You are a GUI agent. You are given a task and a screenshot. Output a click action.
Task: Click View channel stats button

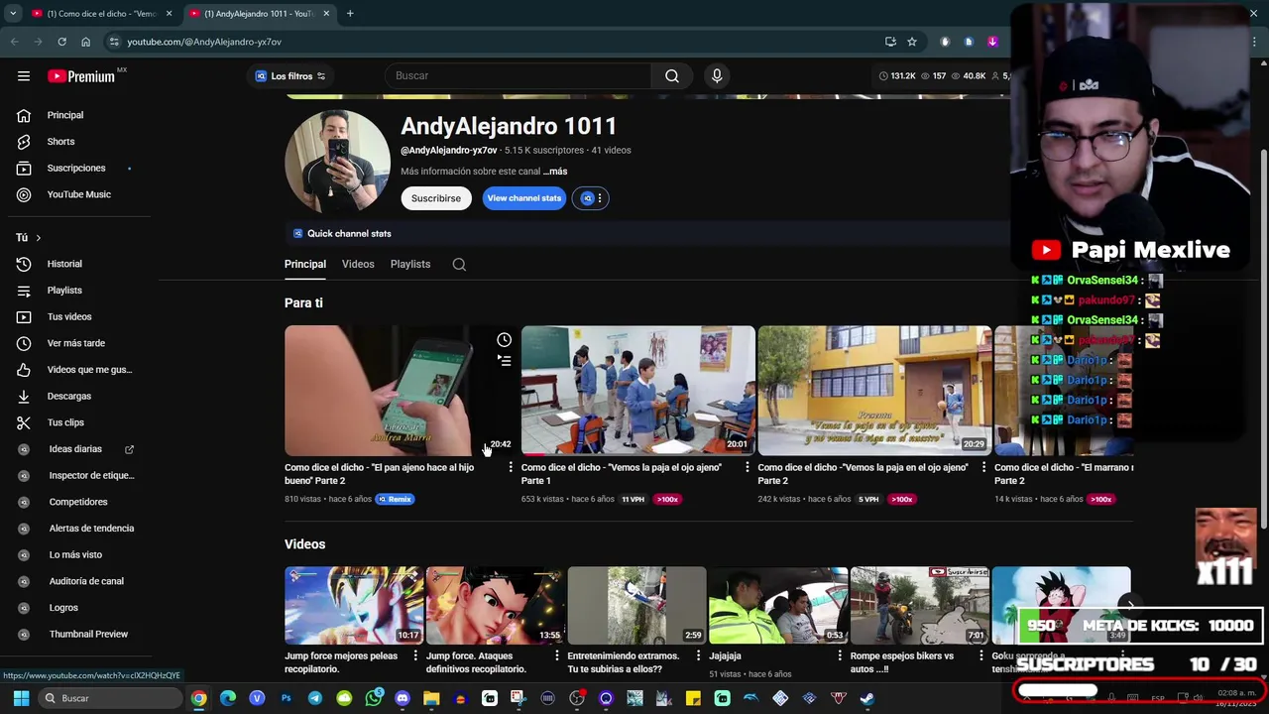click(524, 198)
